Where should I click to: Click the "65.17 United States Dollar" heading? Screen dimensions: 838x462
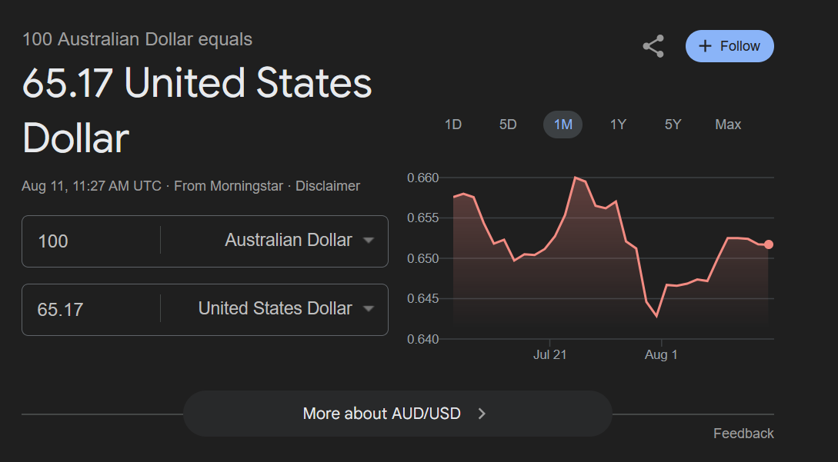pyautogui.click(x=197, y=111)
